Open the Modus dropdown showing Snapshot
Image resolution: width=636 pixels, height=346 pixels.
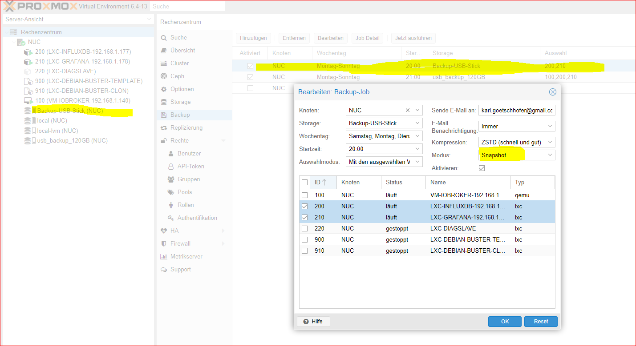(551, 155)
